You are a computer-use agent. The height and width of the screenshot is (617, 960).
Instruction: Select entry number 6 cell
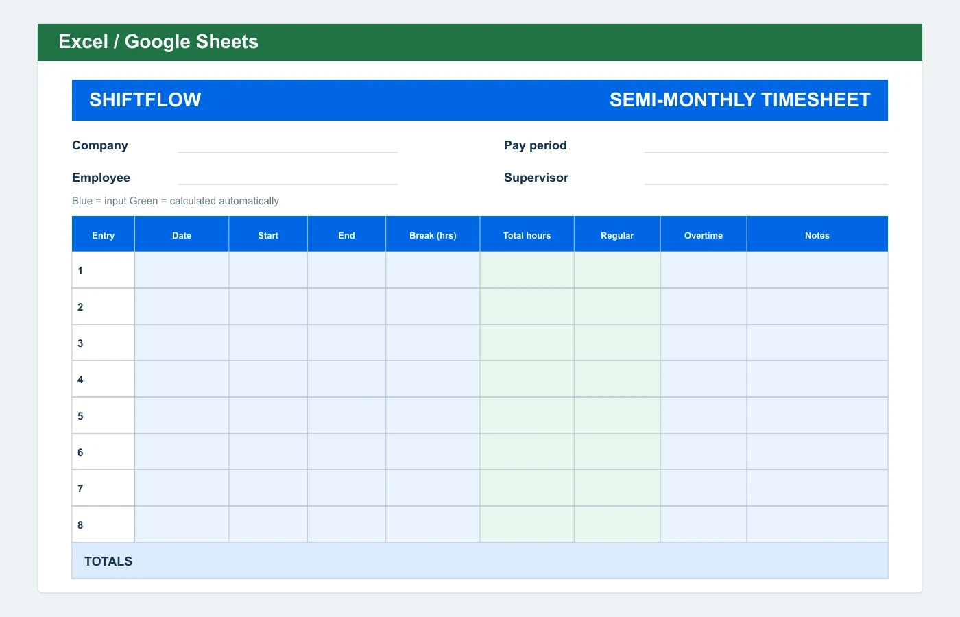[x=104, y=452]
